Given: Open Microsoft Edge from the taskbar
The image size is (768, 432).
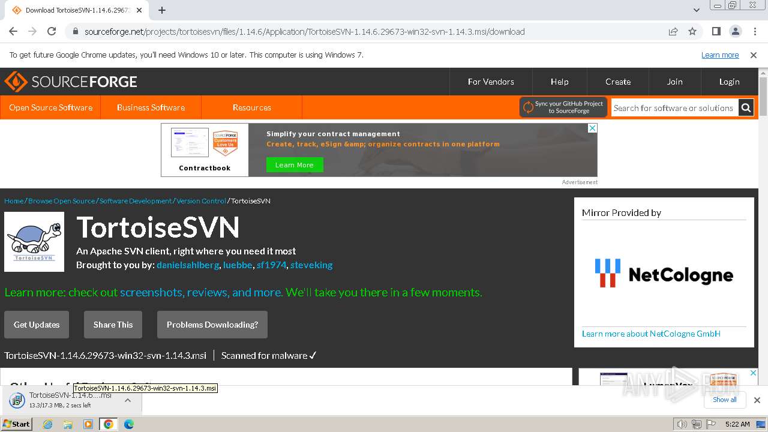Looking at the screenshot, I should point(129,424).
